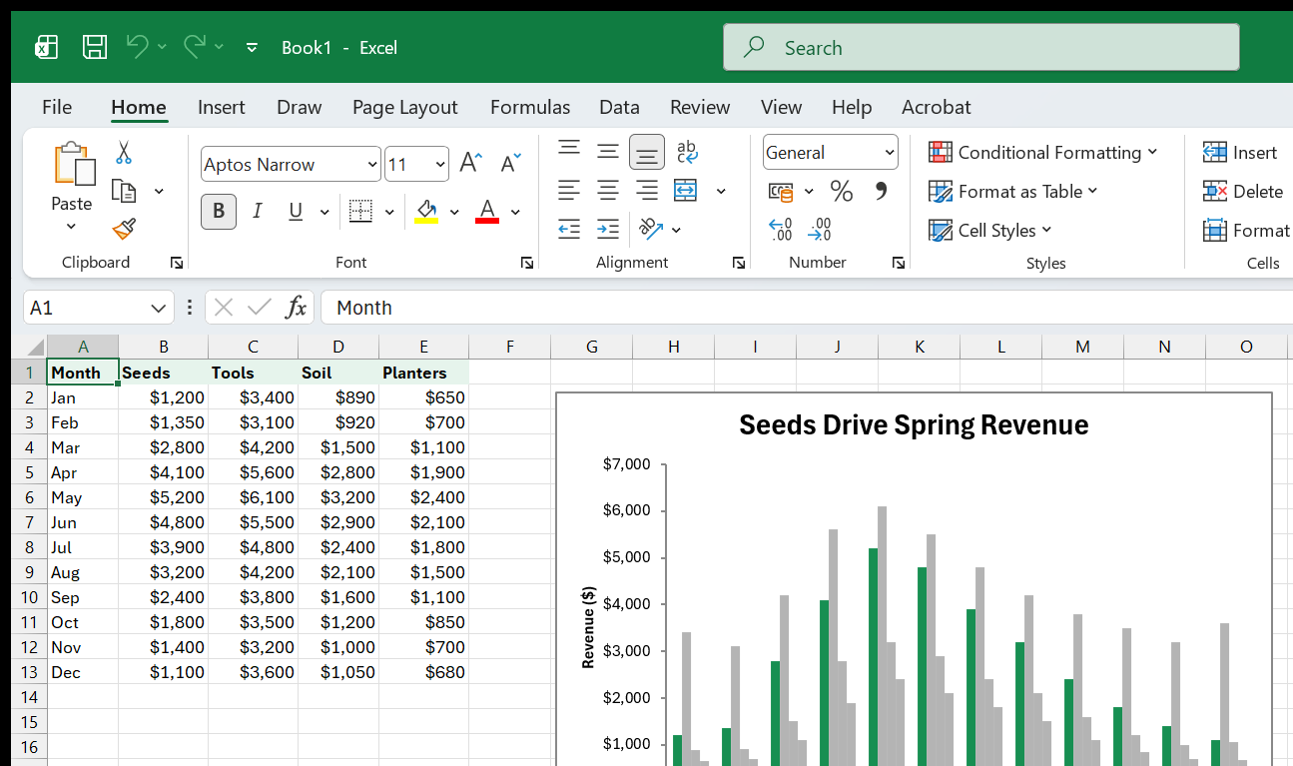1293x766 pixels.
Task: Switch to the Acrobat tab
Action: pyautogui.click(x=936, y=107)
